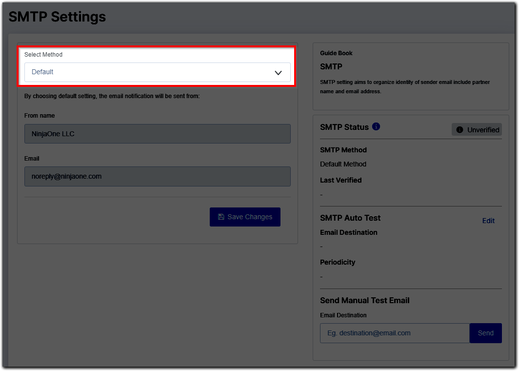
Task: Click the Unverified status badge
Action: pos(477,130)
